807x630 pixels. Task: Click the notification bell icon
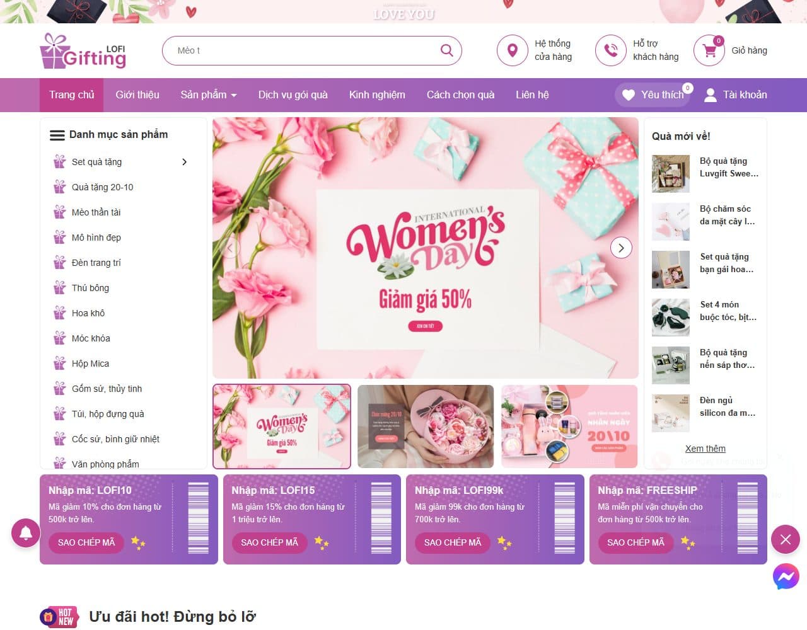pyautogui.click(x=26, y=533)
